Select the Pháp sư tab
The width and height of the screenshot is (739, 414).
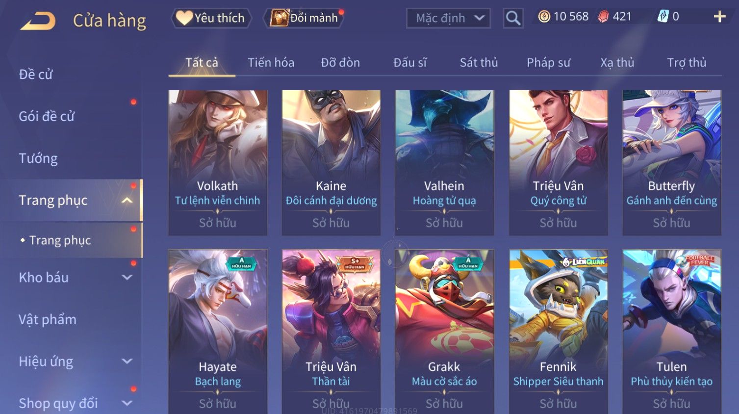click(548, 62)
